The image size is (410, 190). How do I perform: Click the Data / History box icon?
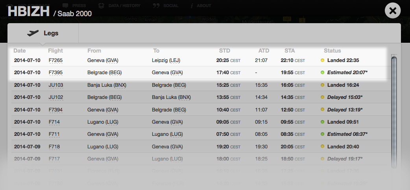(102, 5)
